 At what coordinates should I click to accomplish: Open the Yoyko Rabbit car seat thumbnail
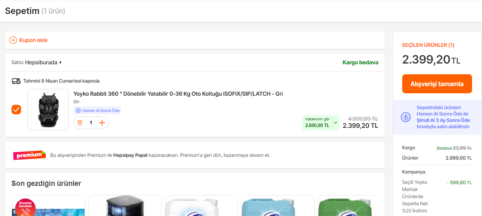(x=48, y=110)
